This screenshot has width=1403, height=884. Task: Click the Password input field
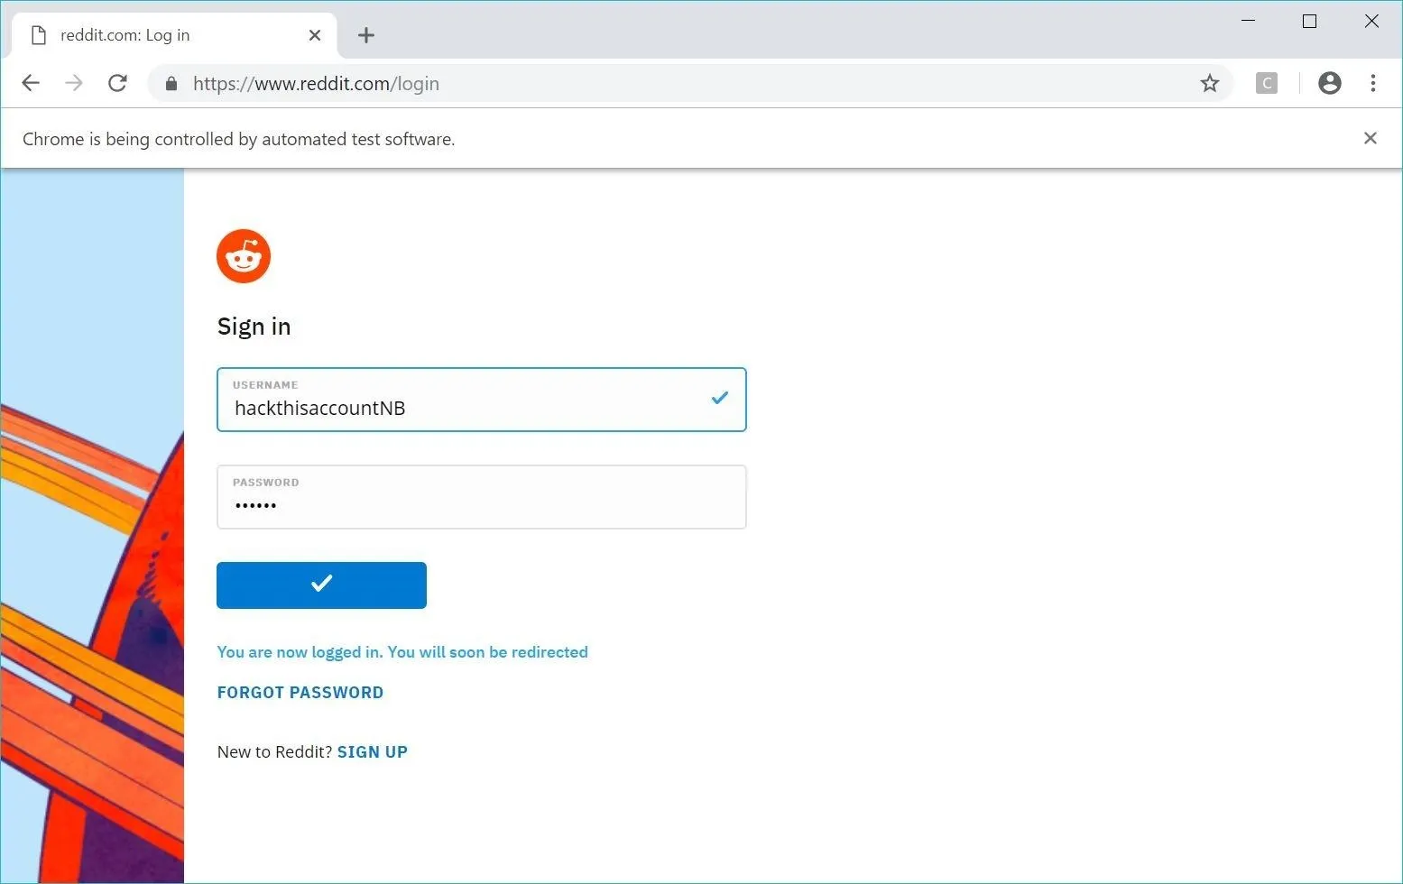coord(482,497)
